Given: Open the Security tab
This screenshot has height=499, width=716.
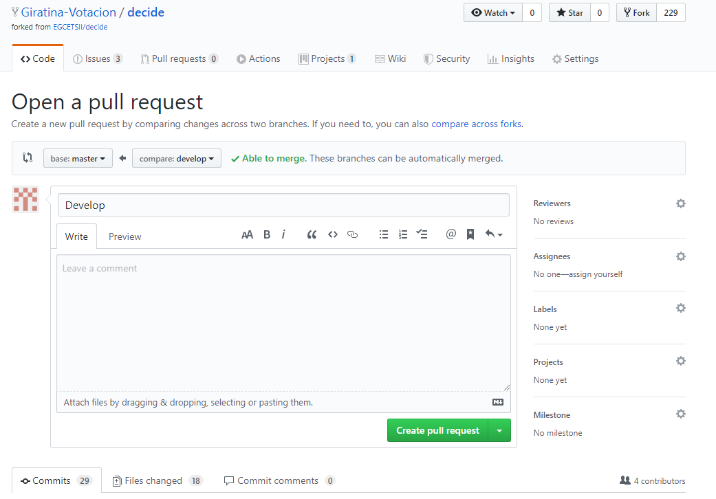Looking at the screenshot, I should coord(446,59).
